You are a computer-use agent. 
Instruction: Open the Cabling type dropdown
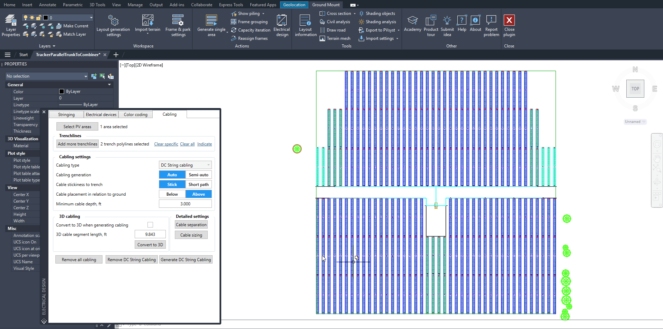(x=185, y=165)
